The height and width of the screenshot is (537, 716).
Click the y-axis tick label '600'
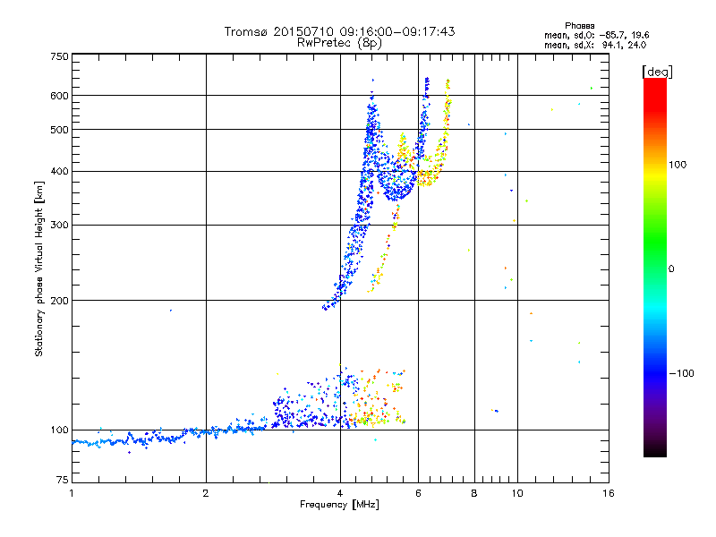click(59, 96)
